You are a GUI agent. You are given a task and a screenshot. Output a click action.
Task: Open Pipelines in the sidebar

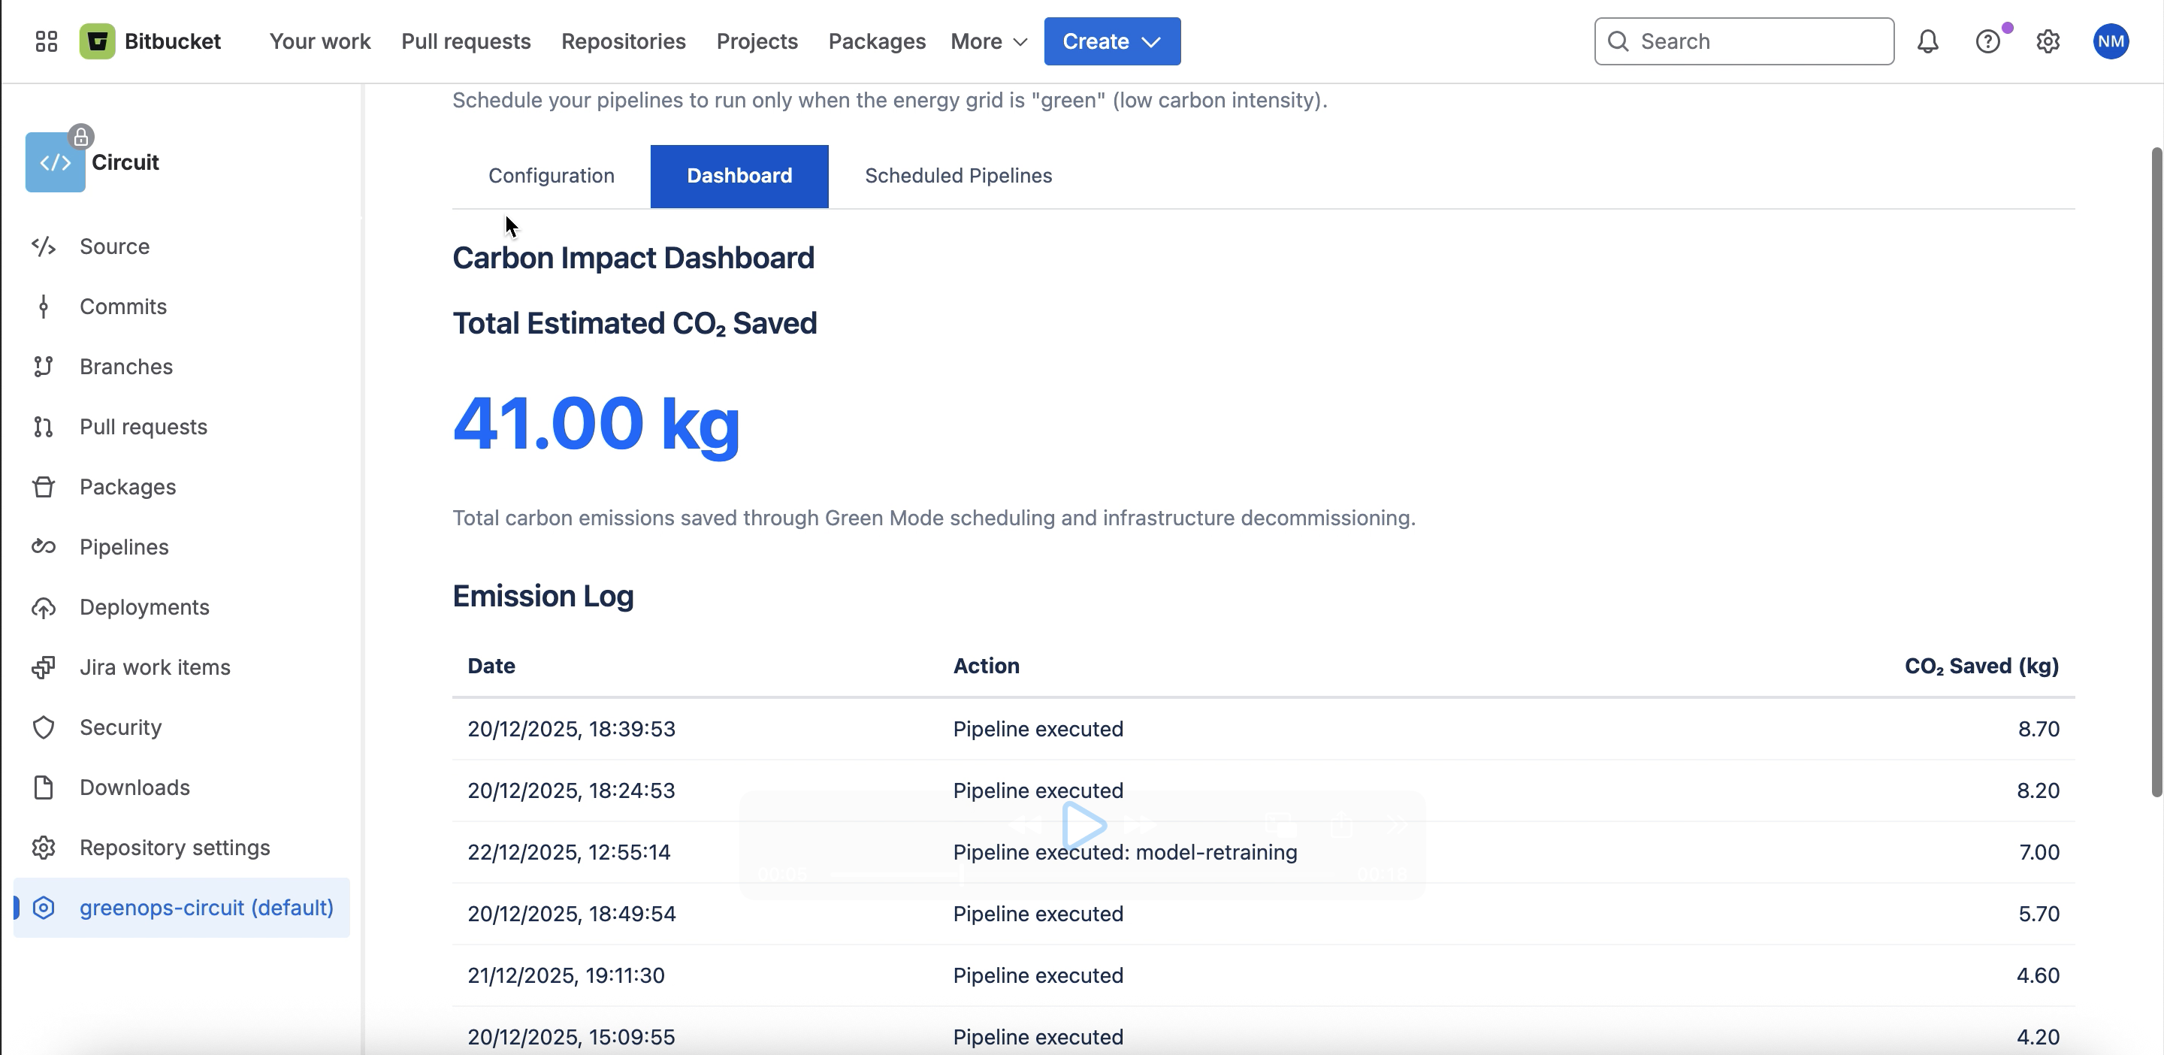click(123, 547)
